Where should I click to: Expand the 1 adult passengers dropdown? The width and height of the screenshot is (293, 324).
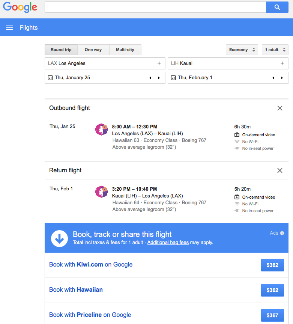tap(275, 50)
